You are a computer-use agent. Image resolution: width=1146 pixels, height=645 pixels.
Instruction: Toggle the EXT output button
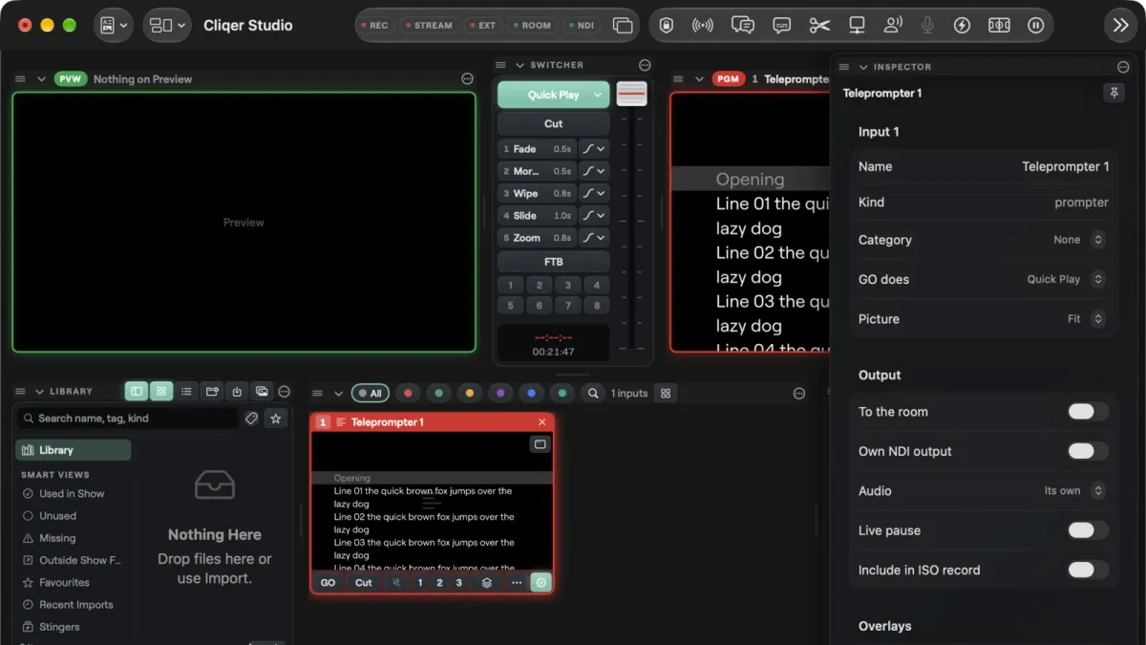483,26
